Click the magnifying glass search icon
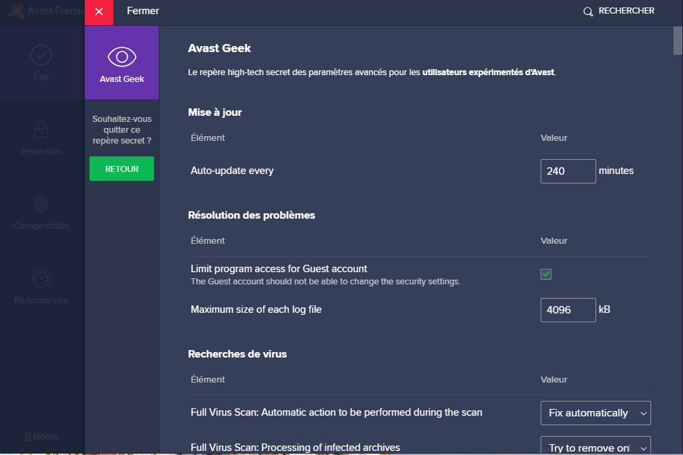Image resolution: width=683 pixels, height=455 pixels. tap(588, 12)
